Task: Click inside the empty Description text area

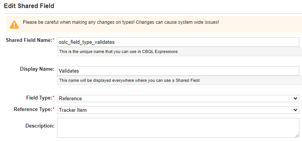Action: (178, 128)
